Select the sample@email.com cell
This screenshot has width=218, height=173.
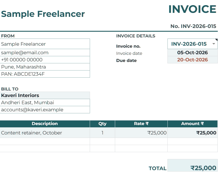tap(45, 53)
